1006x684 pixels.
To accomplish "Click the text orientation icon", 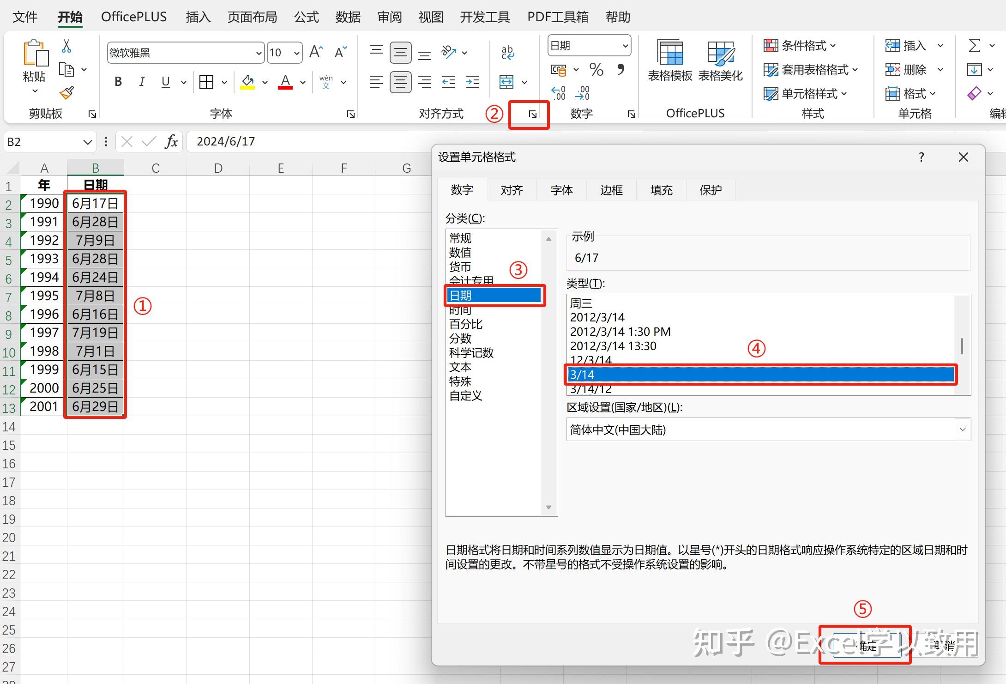I will coord(449,52).
